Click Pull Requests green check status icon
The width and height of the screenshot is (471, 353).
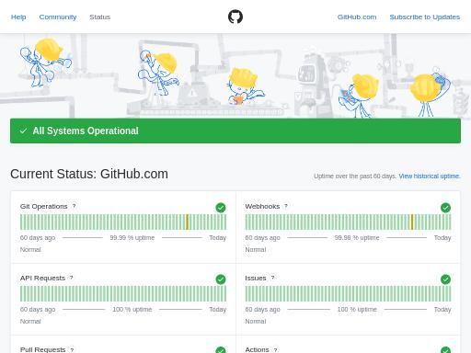coord(221,349)
